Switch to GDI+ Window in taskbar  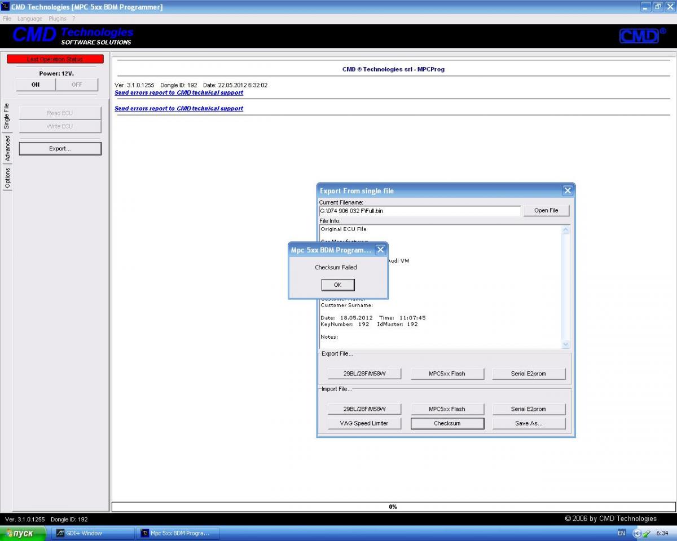pyautogui.click(x=93, y=533)
